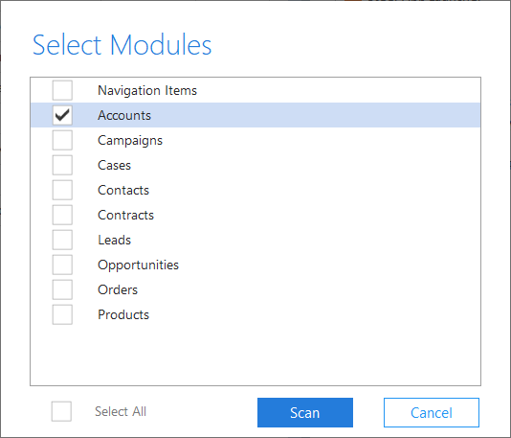Viewport: 511px width, 438px height.
Task: Select the Accounts row label
Action: (124, 116)
